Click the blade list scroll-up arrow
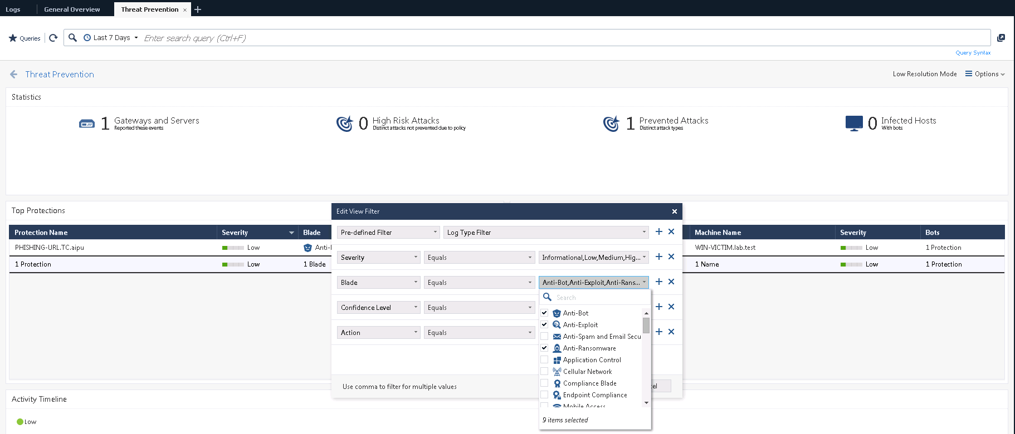 [x=646, y=313]
